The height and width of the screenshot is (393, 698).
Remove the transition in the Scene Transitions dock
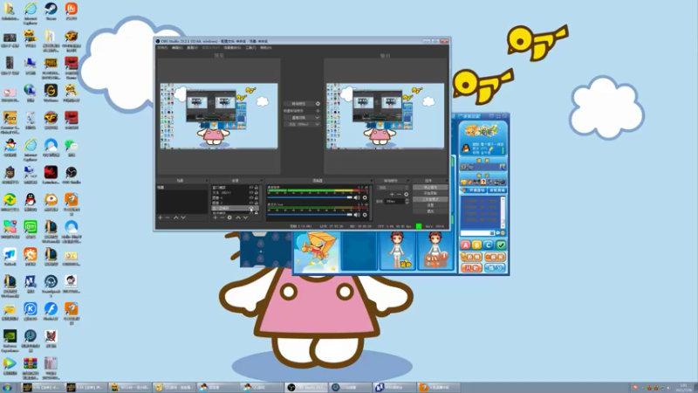tap(400, 194)
